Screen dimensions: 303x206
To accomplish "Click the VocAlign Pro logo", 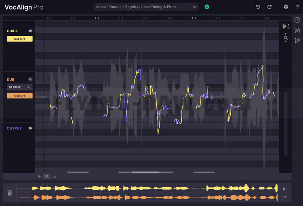I will point(24,7).
